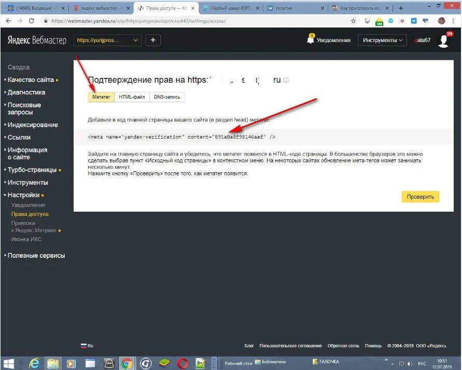The image size is (462, 370).
Task: Open Сводка in the sidebar
Action: coord(19,67)
